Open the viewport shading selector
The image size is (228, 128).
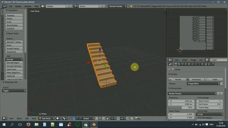coord(58,118)
